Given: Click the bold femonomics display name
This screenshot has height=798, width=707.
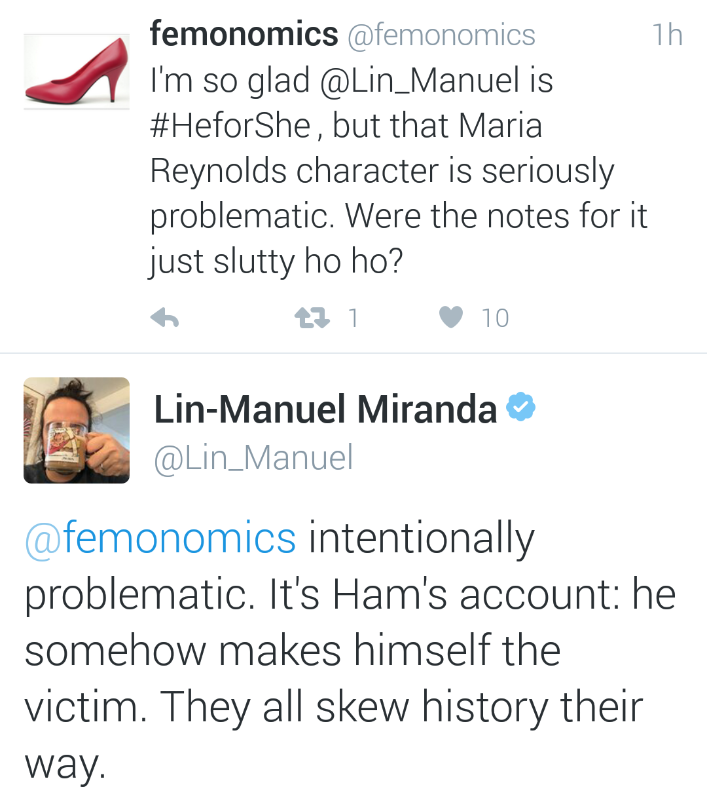Looking at the screenshot, I should (244, 34).
